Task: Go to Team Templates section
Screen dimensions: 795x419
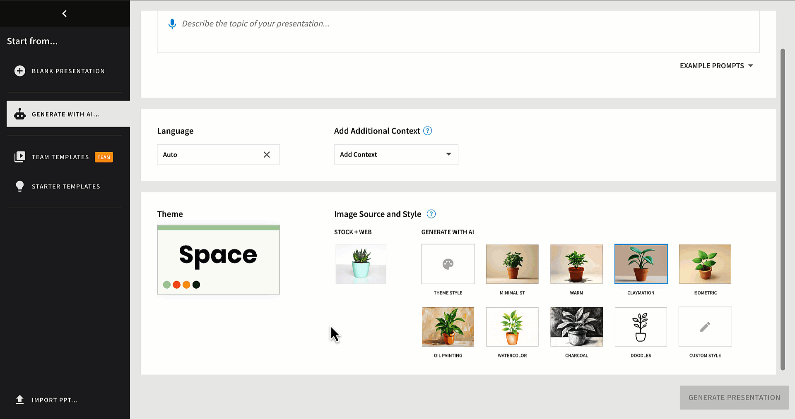Action: pyautogui.click(x=60, y=157)
